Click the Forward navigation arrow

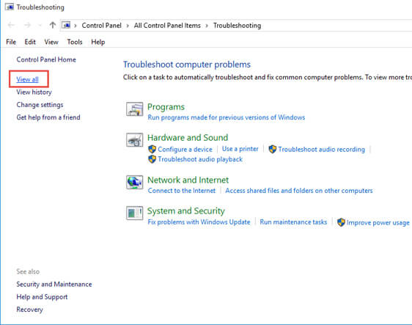[x=27, y=25]
